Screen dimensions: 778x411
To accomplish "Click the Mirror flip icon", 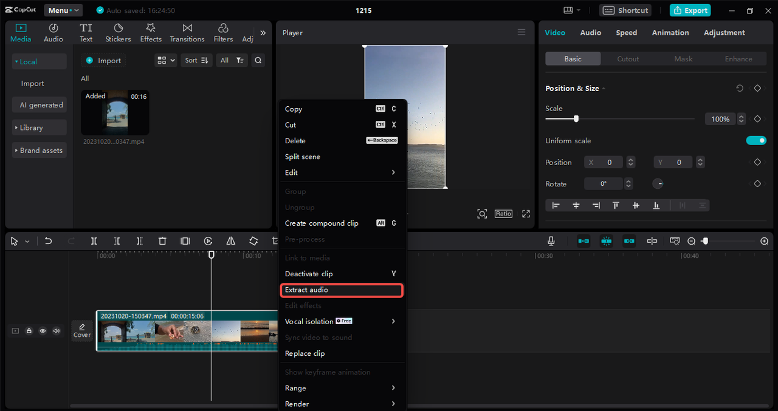I will [x=231, y=241].
